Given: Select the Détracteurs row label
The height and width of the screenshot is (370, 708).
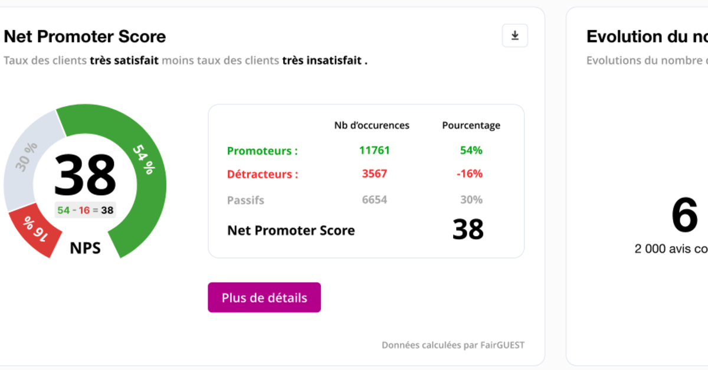Looking at the screenshot, I should click(x=263, y=175).
